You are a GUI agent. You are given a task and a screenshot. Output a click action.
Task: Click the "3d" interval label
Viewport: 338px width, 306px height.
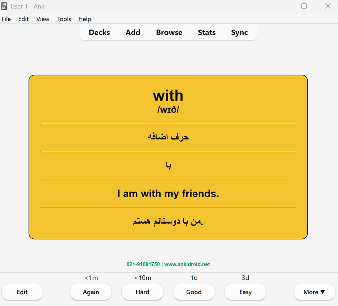coord(245,278)
